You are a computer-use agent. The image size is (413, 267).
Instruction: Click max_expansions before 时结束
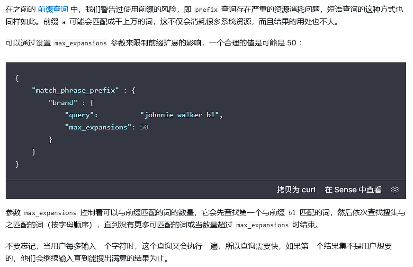(262, 225)
